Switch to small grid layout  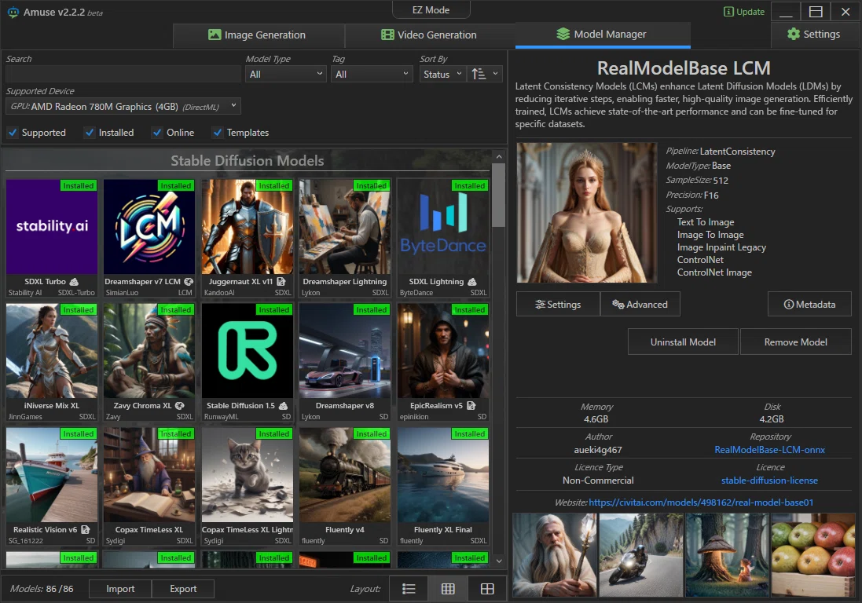[448, 589]
